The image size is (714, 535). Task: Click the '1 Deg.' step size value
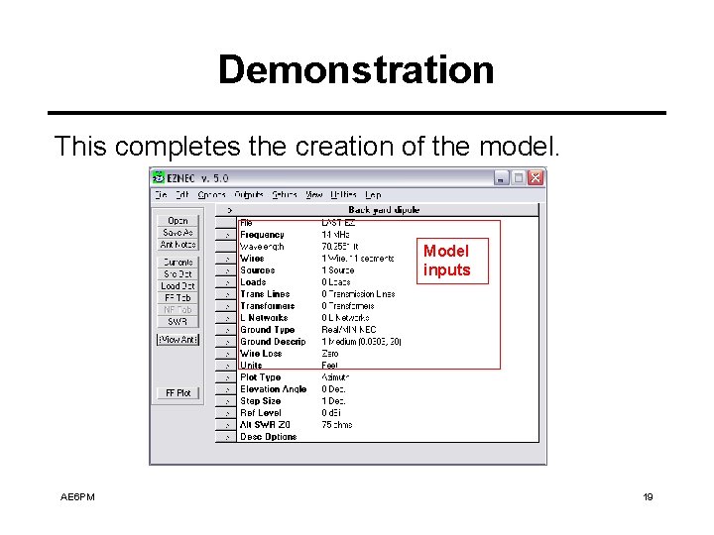coord(333,401)
